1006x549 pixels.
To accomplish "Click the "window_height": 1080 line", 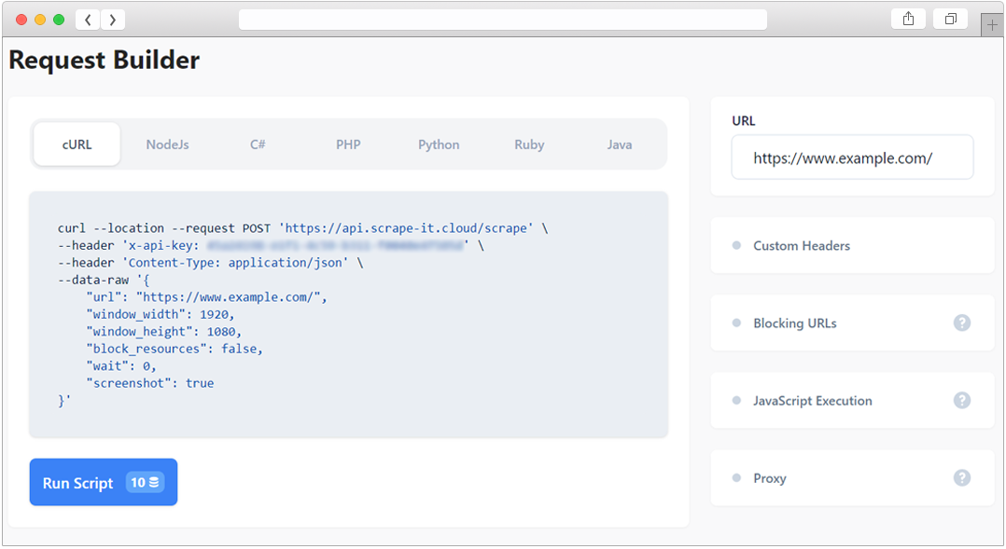I will click(x=163, y=332).
